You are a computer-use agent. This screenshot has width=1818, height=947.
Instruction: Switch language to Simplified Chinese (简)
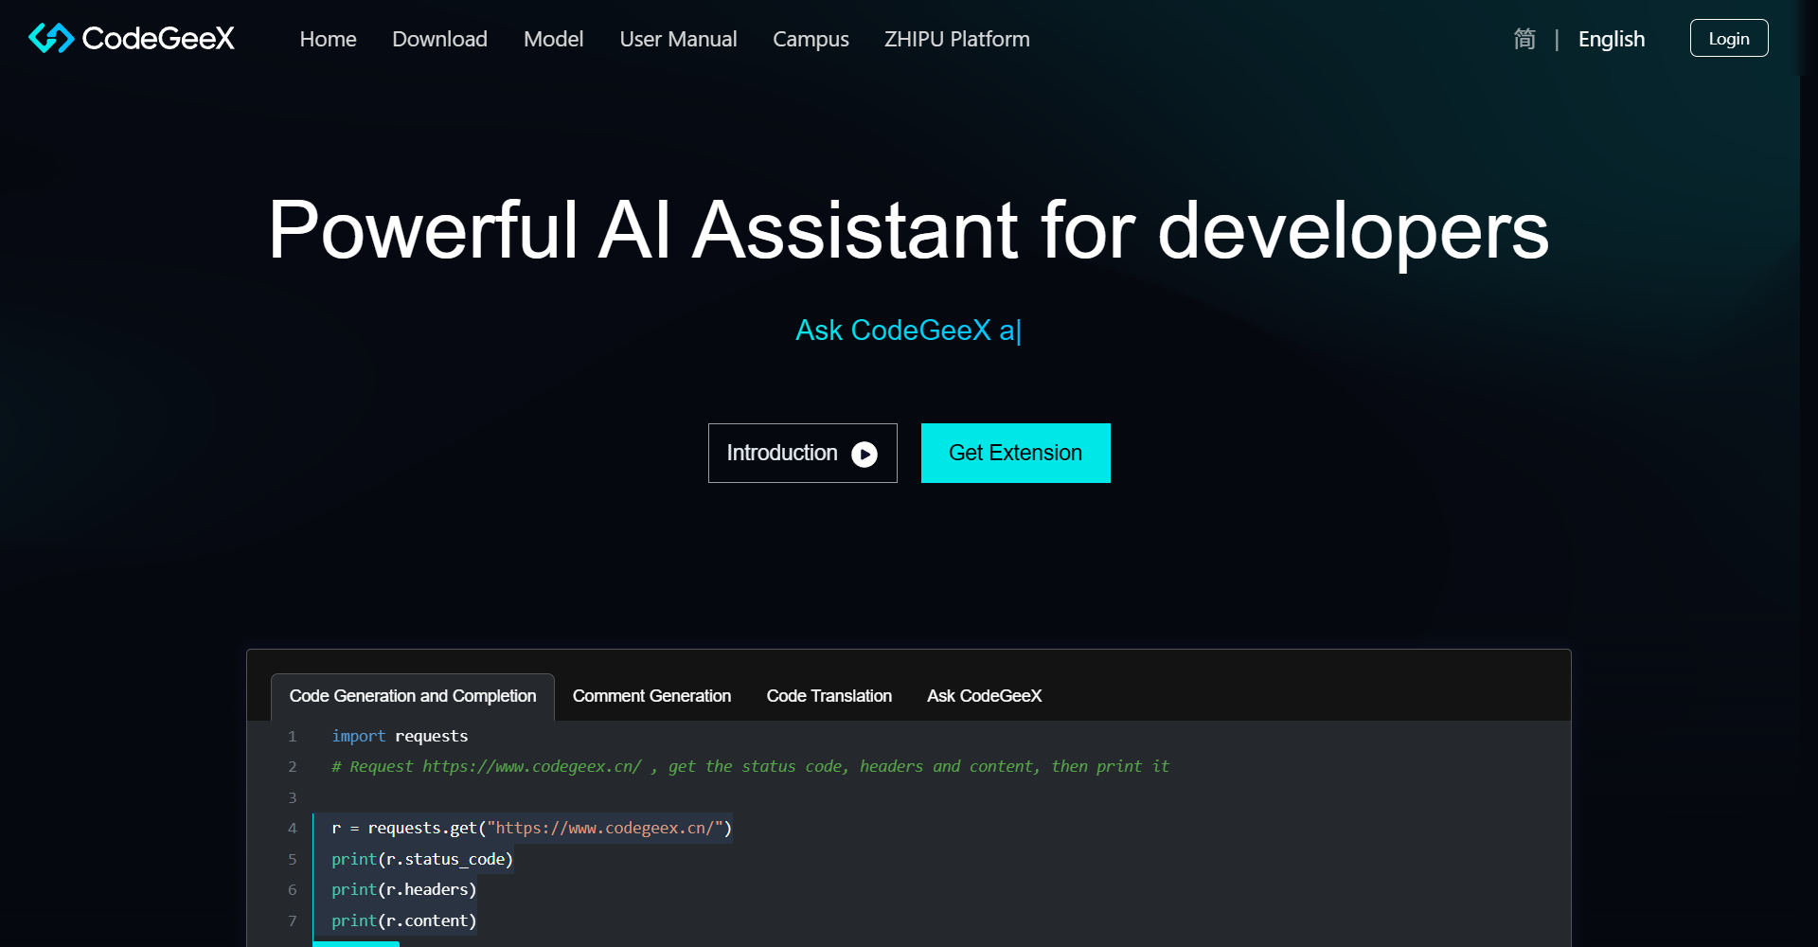[x=1524, y=39]
